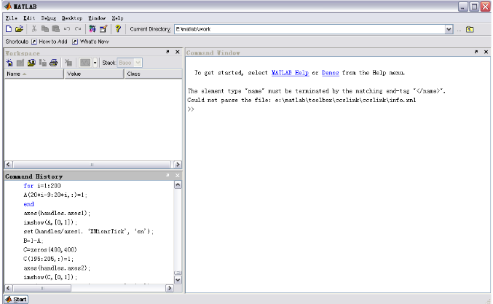The image size is (493, 304).
Task: Select 'B=1-A;' history entry
Action: 33,241
